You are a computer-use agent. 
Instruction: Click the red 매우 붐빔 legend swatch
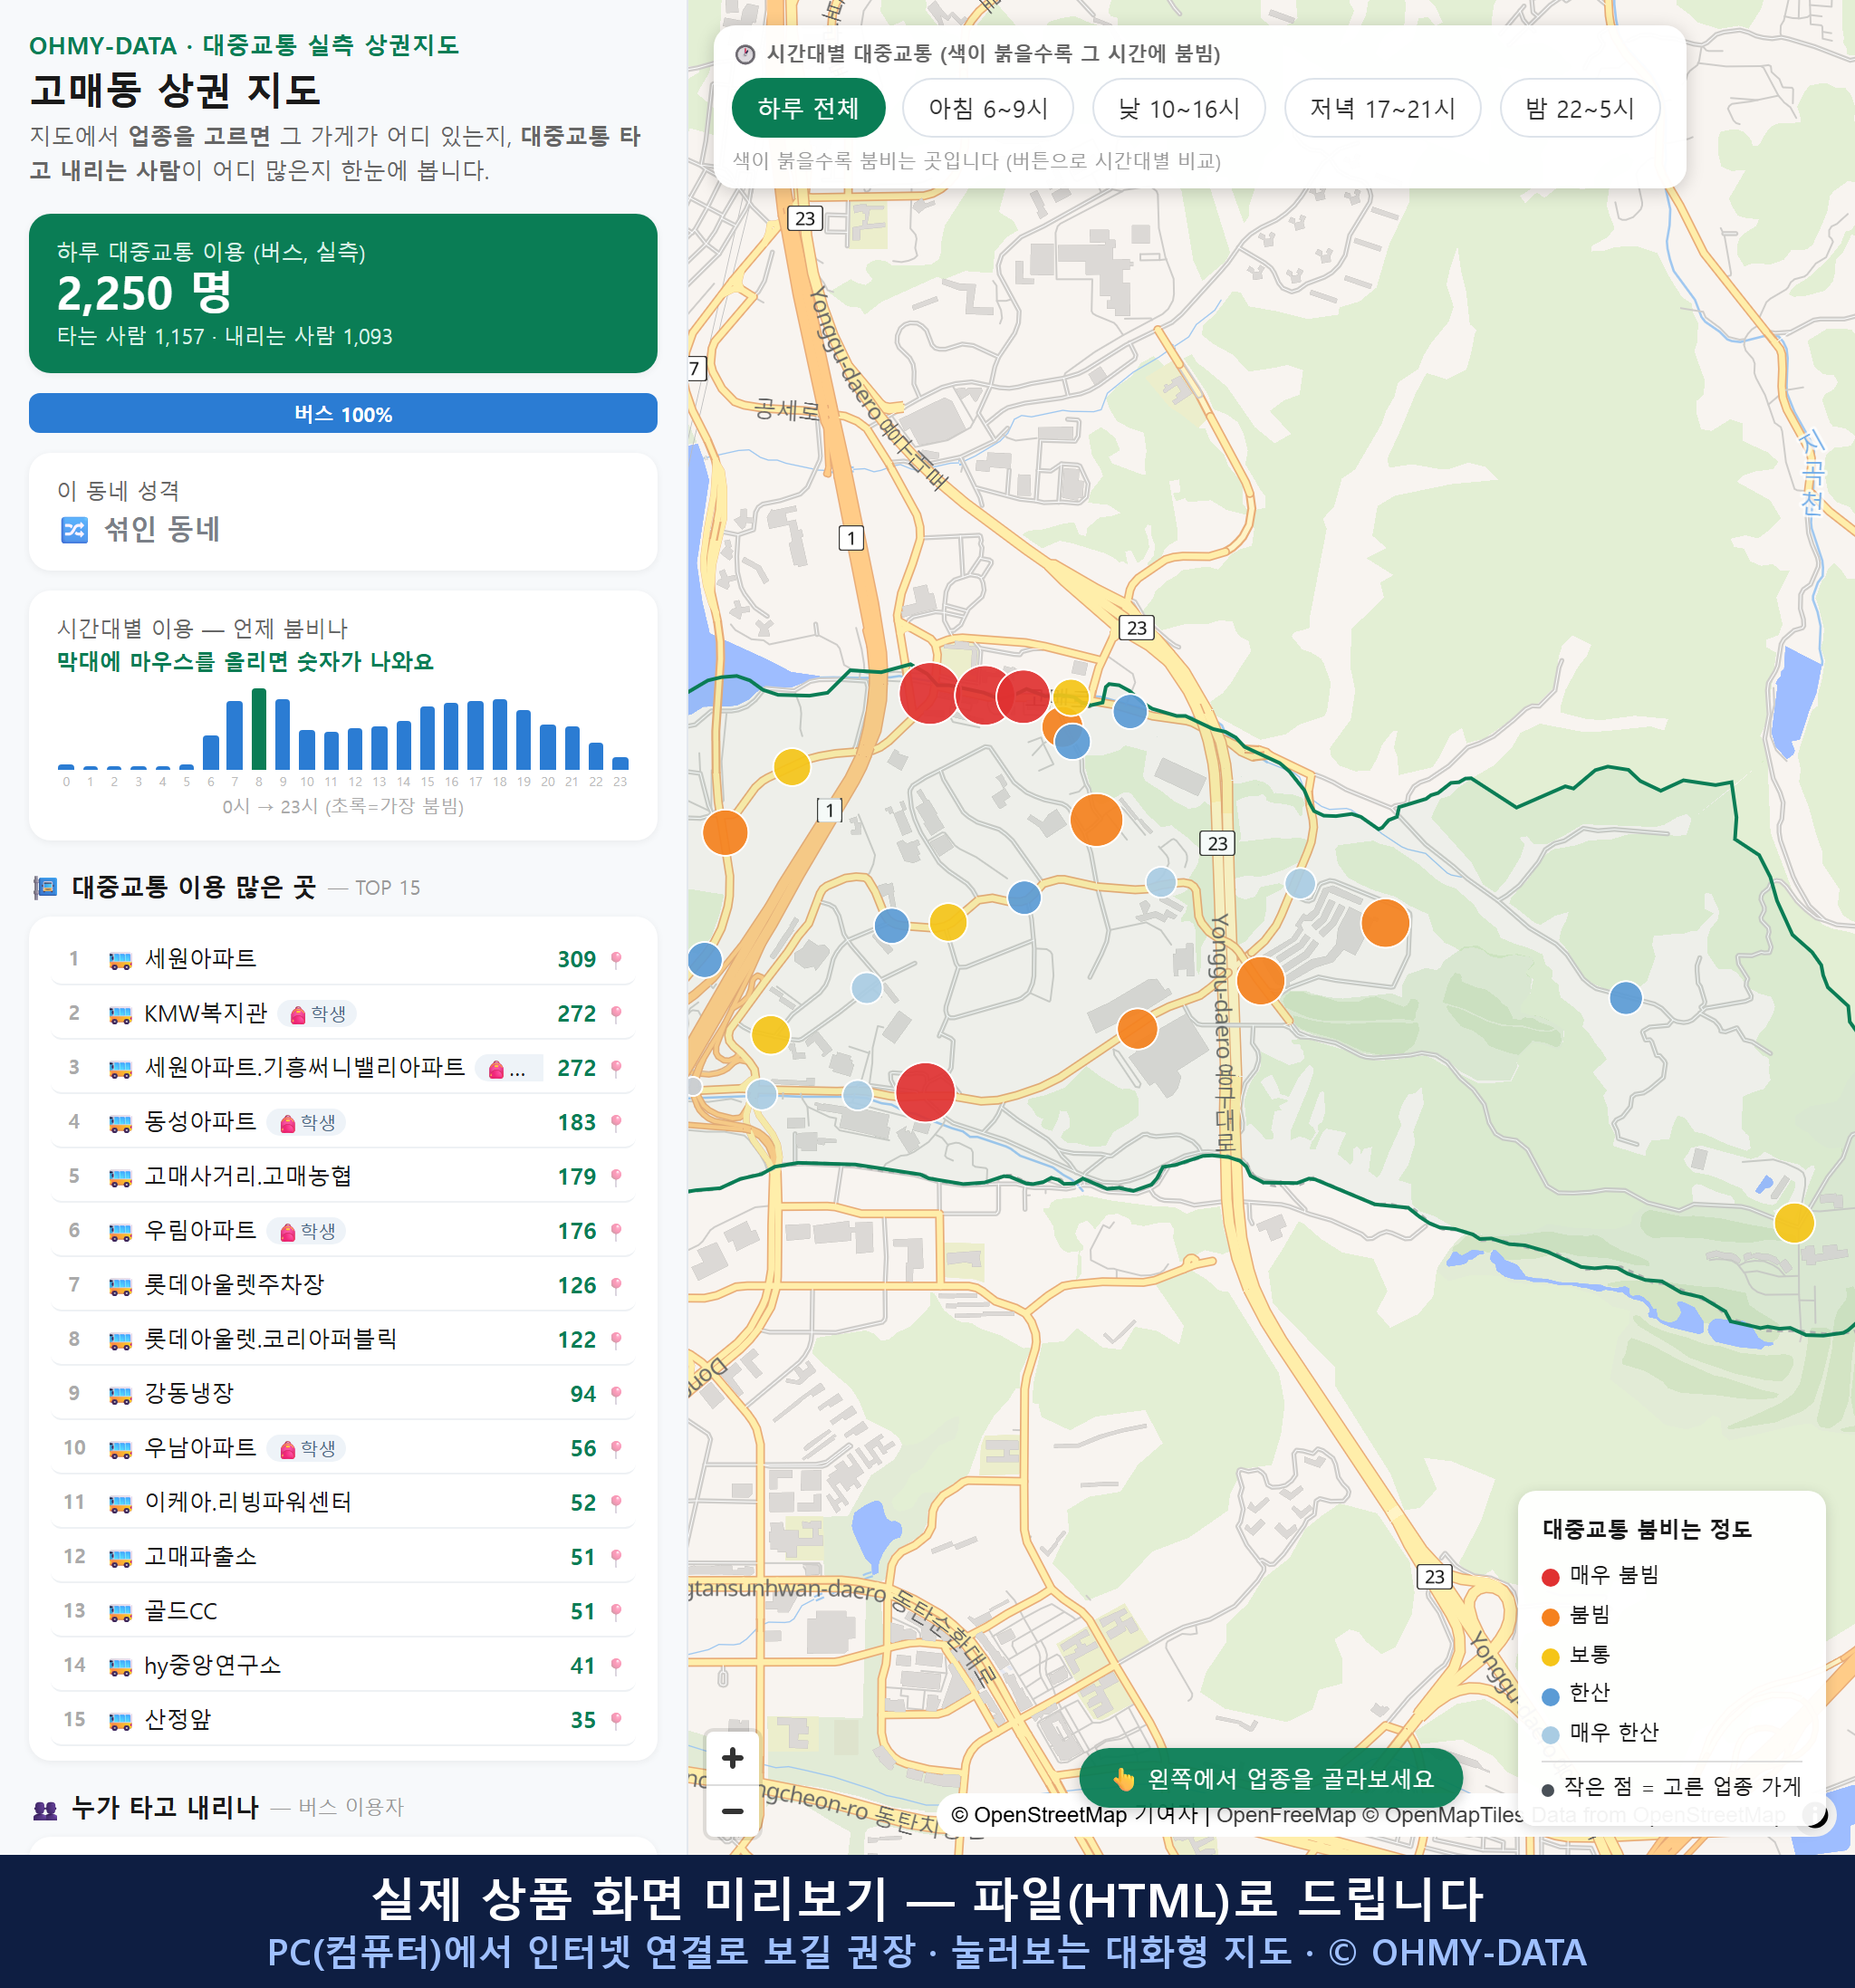[1550, 1577]
